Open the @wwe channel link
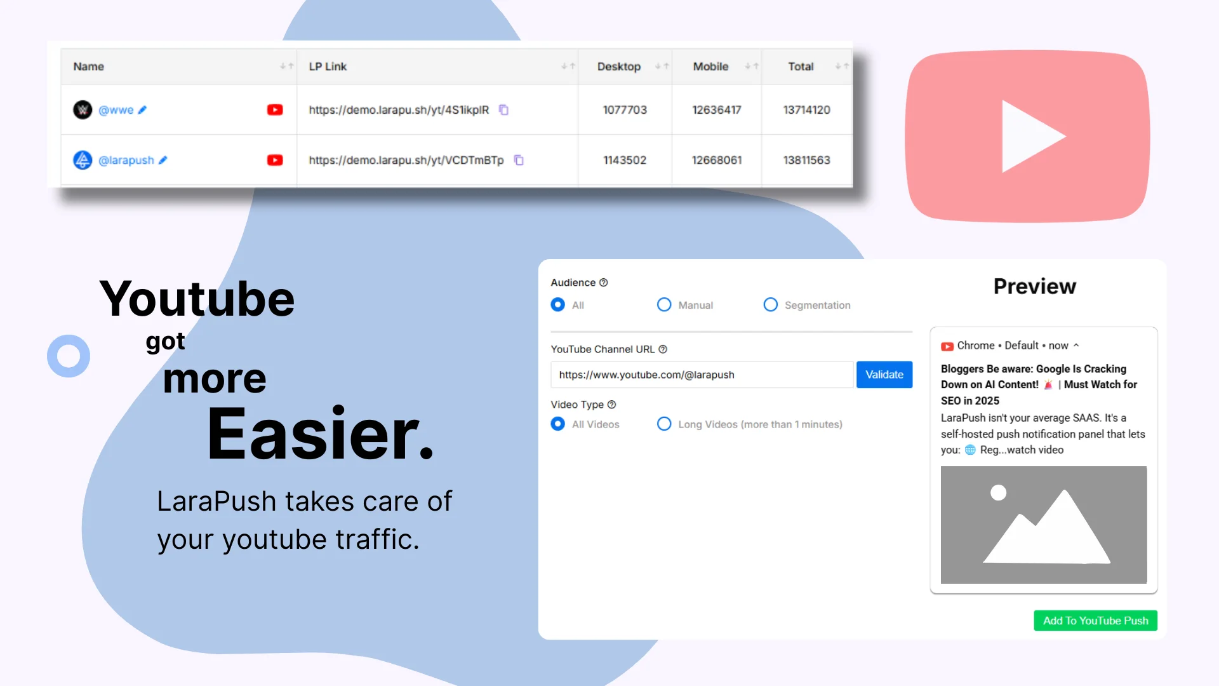The width and height of the screenshot is (1219, 686). coord(117,109)
